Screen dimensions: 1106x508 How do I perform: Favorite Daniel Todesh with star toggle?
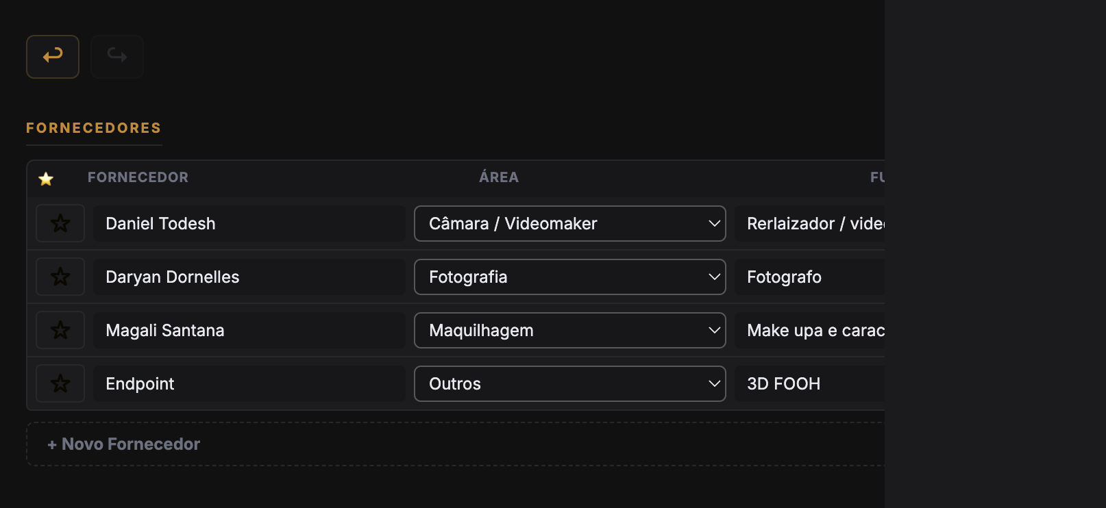(60, 223)
